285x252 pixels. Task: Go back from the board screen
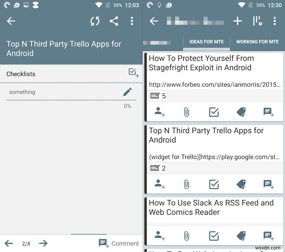154,21
